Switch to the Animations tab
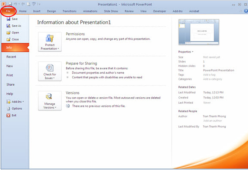 pos(90,11)
